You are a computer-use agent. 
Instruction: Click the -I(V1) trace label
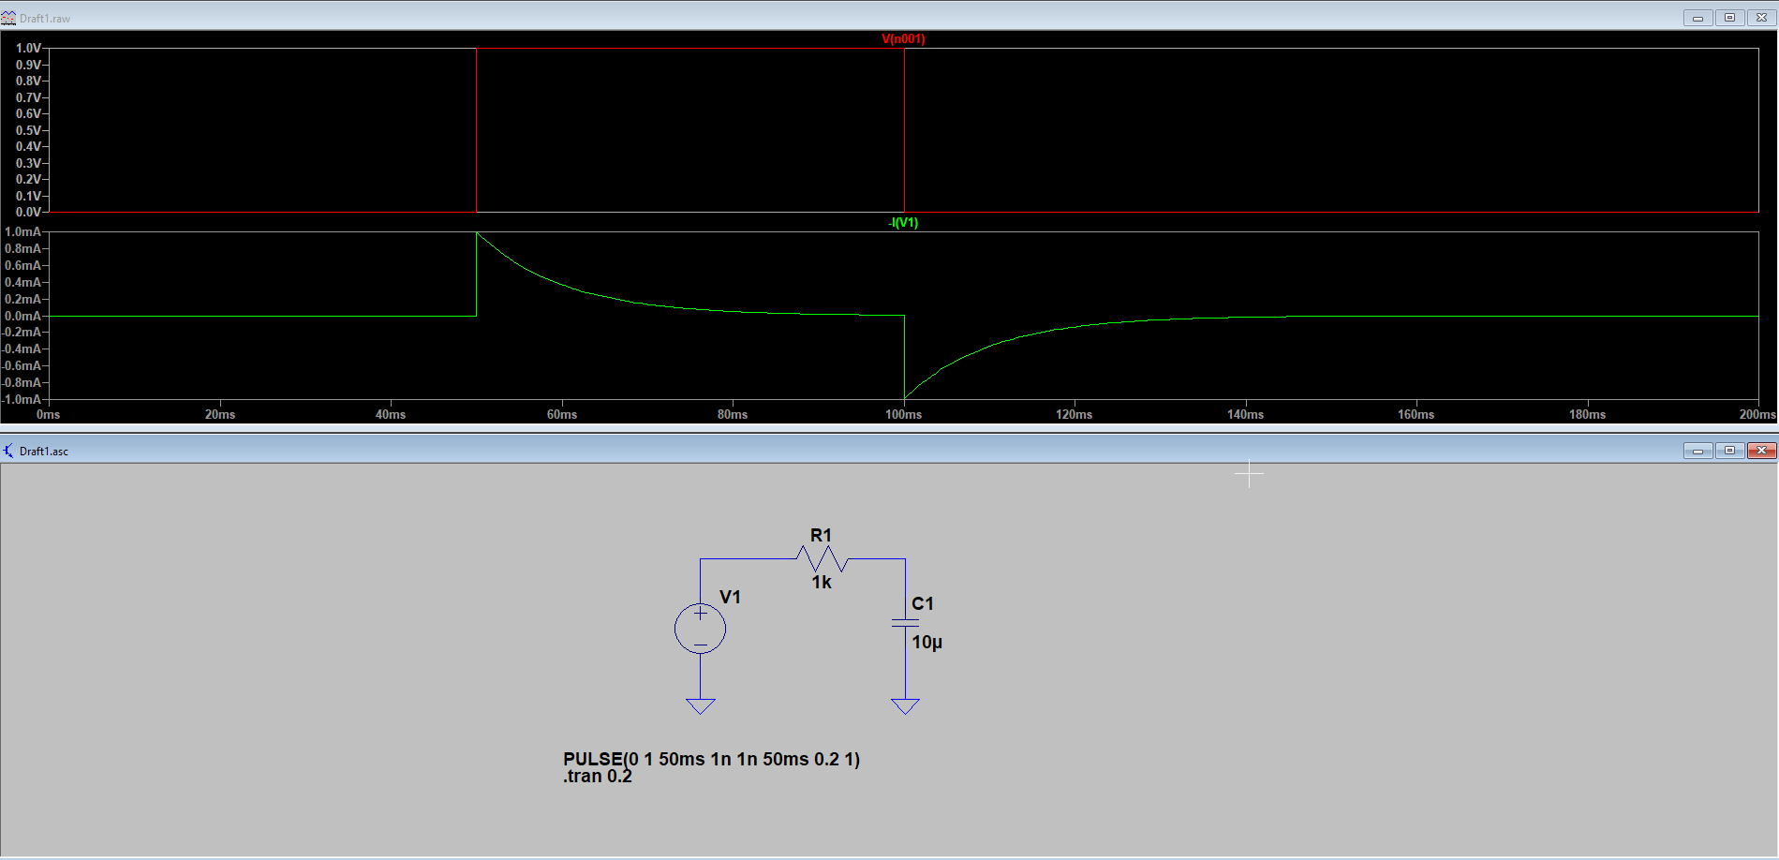903,222
